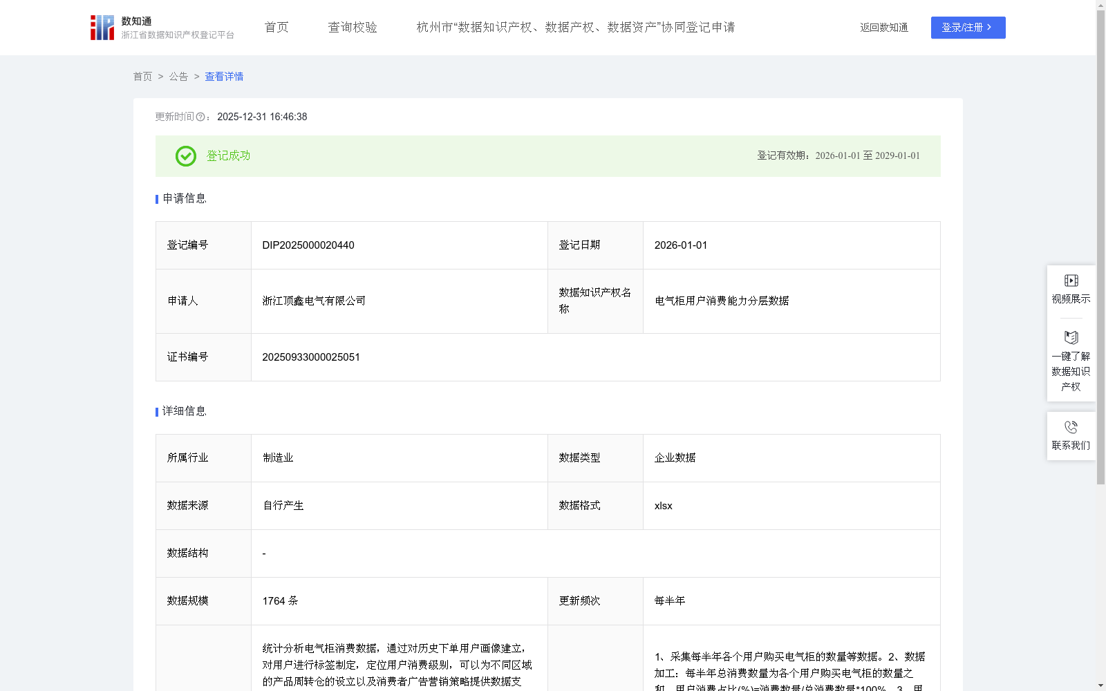Select the 制造业 industry value
1106x691 pixels.
[x=278, y=457]
